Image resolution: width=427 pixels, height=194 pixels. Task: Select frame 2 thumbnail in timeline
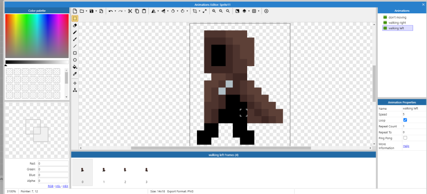click(x=125, y=173)
